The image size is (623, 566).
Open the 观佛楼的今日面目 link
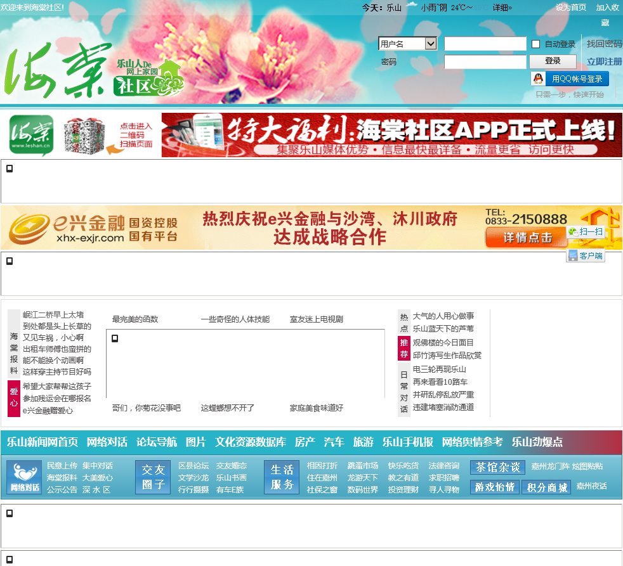[443, 342]
